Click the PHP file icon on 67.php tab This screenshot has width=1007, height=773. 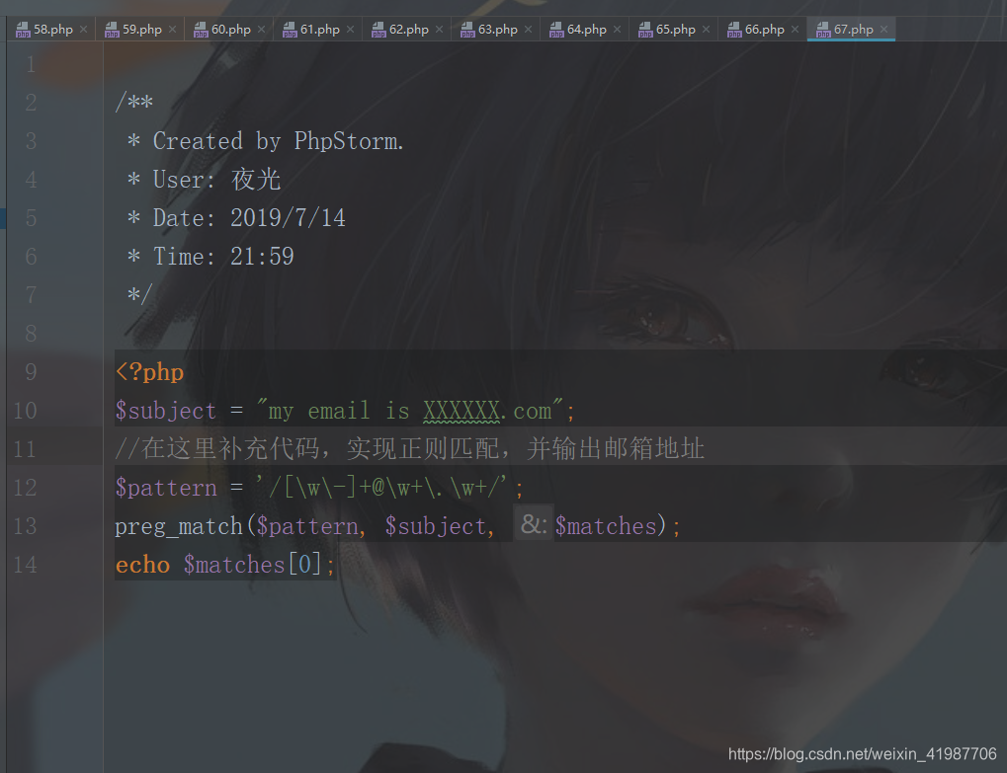tap(823, 30)
